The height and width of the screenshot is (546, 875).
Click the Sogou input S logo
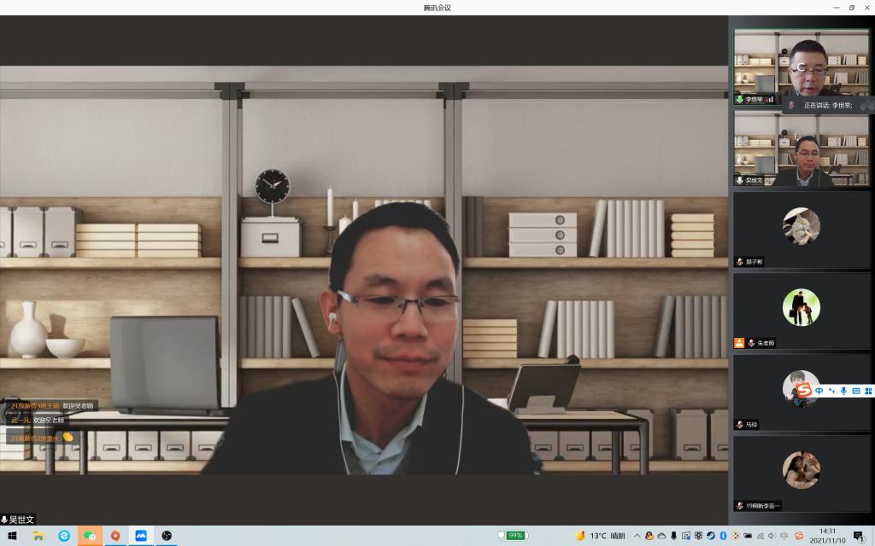click(803, 390)
